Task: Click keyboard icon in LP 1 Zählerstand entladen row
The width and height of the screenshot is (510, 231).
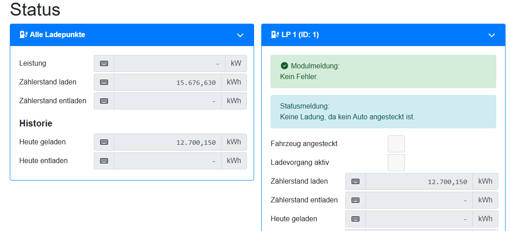Action: pos(355,200)
